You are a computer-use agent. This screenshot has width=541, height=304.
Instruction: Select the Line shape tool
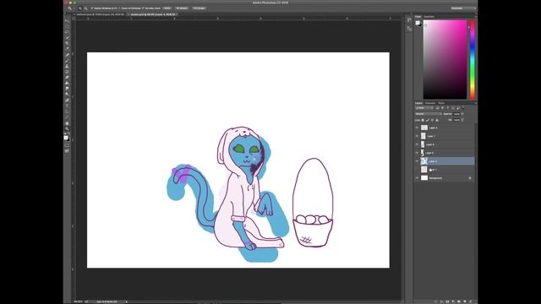click(x=67, y=117)
